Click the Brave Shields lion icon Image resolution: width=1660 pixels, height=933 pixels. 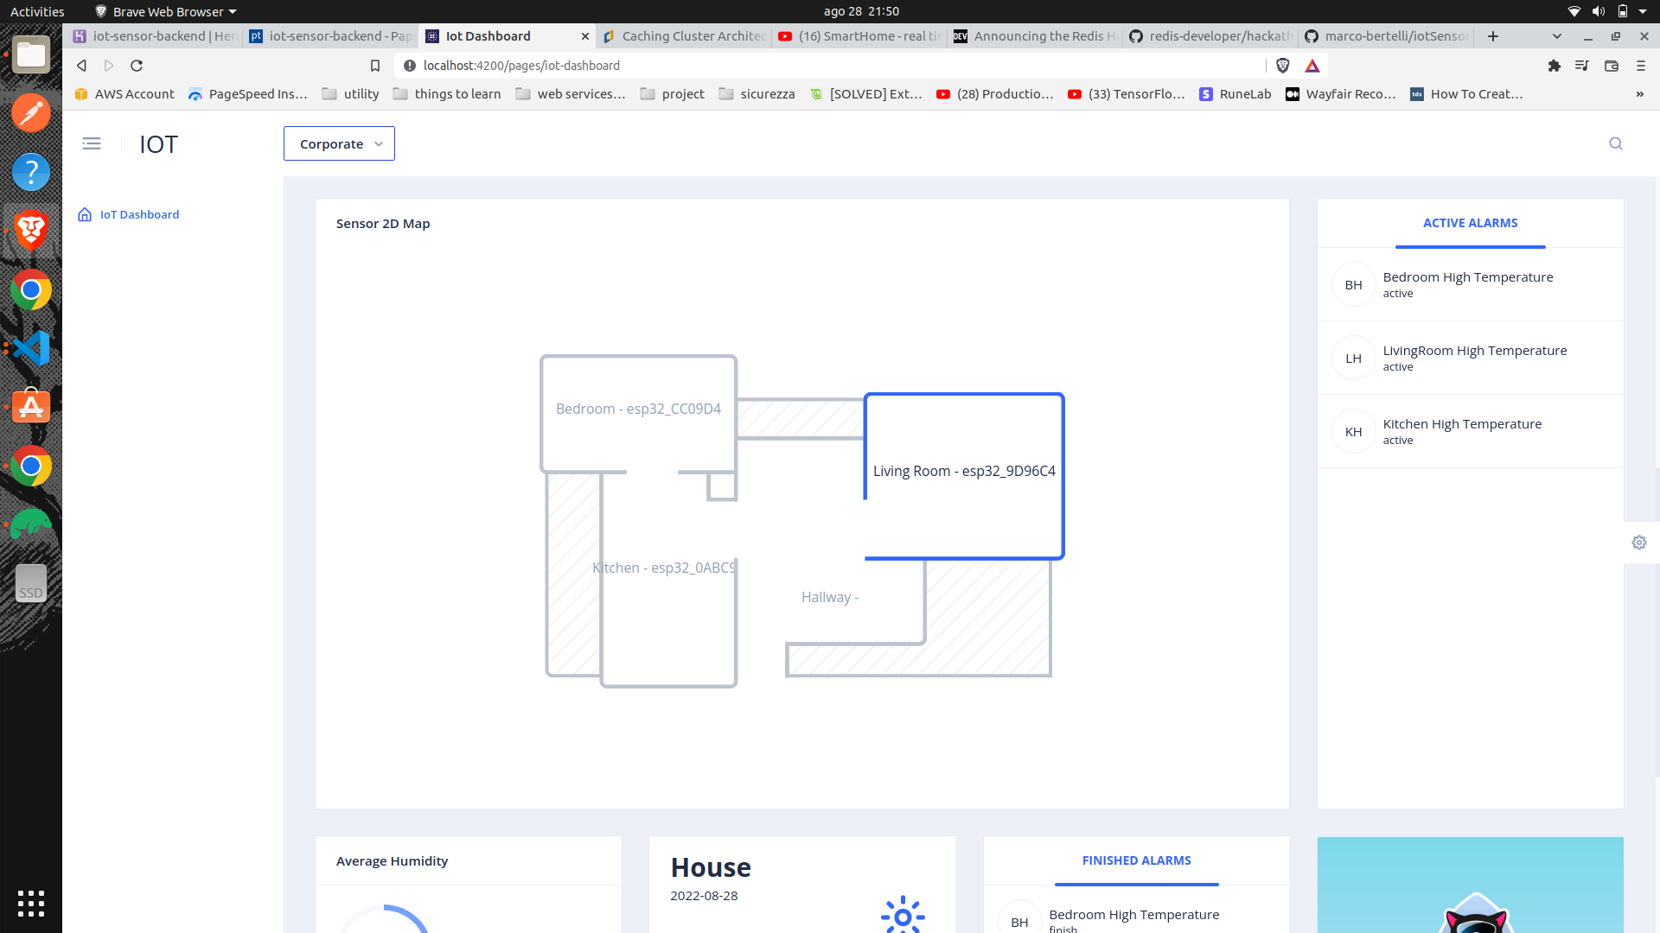[x=1283, y=66]
